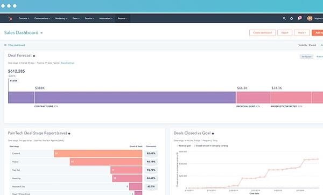Click the Report settings link under Deal Forecast
The height and width of the screenshot is (195, 323).
pyautogui.click(x=67, y=63)
